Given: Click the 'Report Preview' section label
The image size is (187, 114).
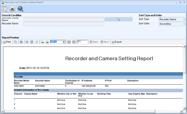Looking at the screenshot, I should point(10,38).
